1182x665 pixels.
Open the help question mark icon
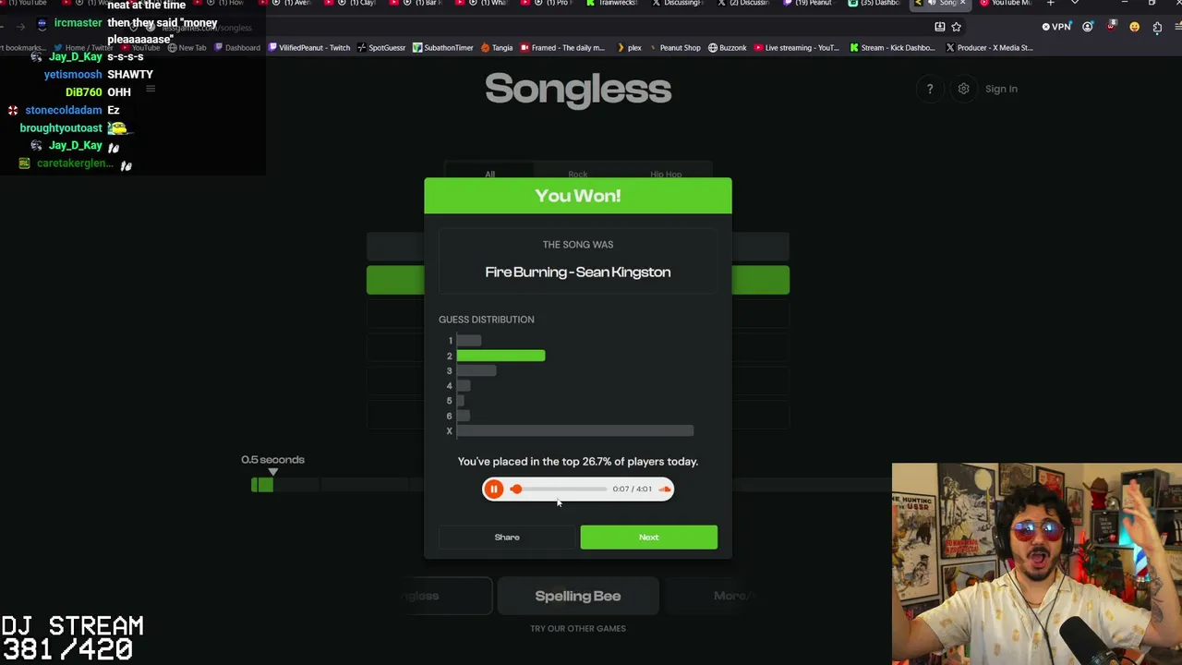(x=930, y=89)
